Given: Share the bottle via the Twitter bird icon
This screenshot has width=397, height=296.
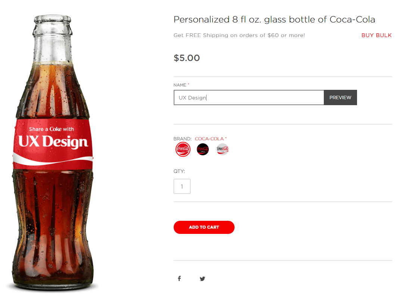Looking at the screenshot, I should tap(202, 279).
